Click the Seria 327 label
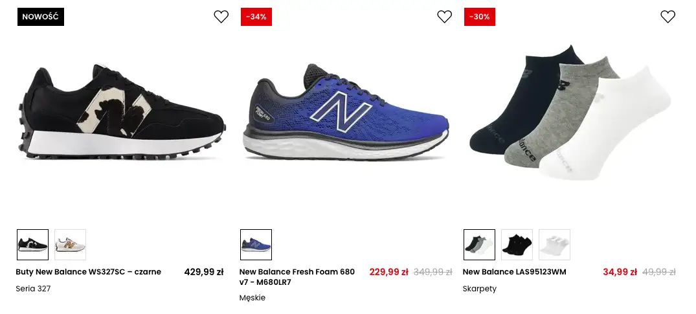Image resolution: width=696 pixels, height=314 pixels. tap(33, 289)
